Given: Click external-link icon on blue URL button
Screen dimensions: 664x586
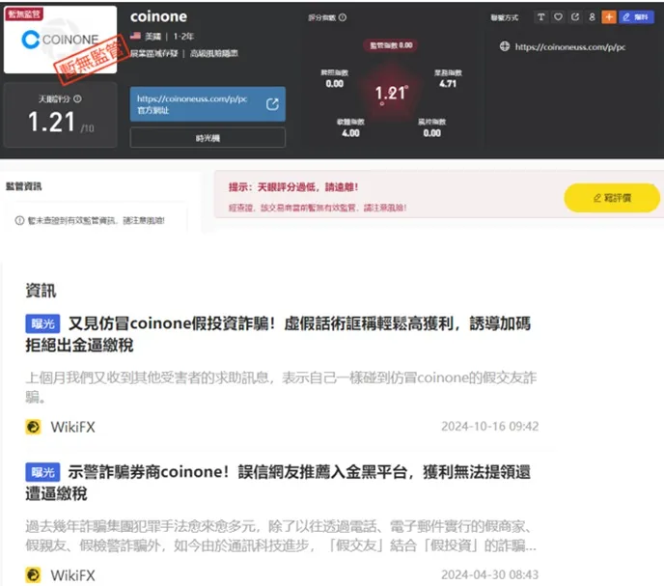Looking at the screenshot, I should coord(272,104).
